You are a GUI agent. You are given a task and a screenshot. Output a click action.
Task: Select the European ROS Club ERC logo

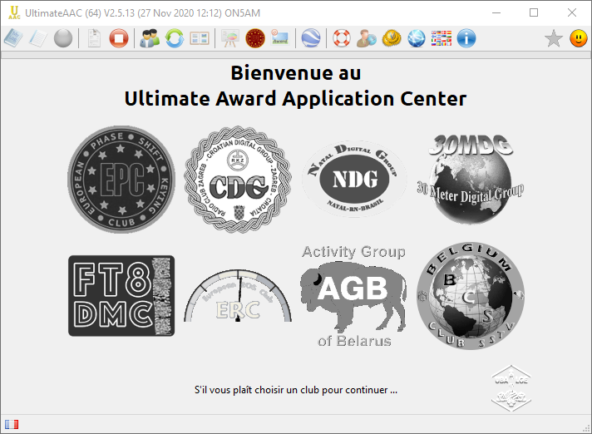238,295
